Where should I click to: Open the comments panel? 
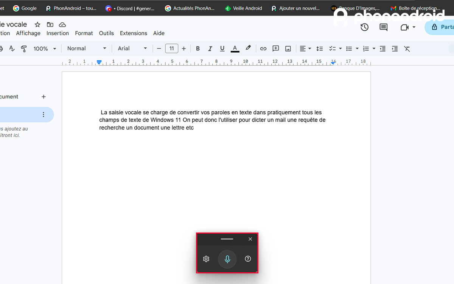[x=383, y=27]
